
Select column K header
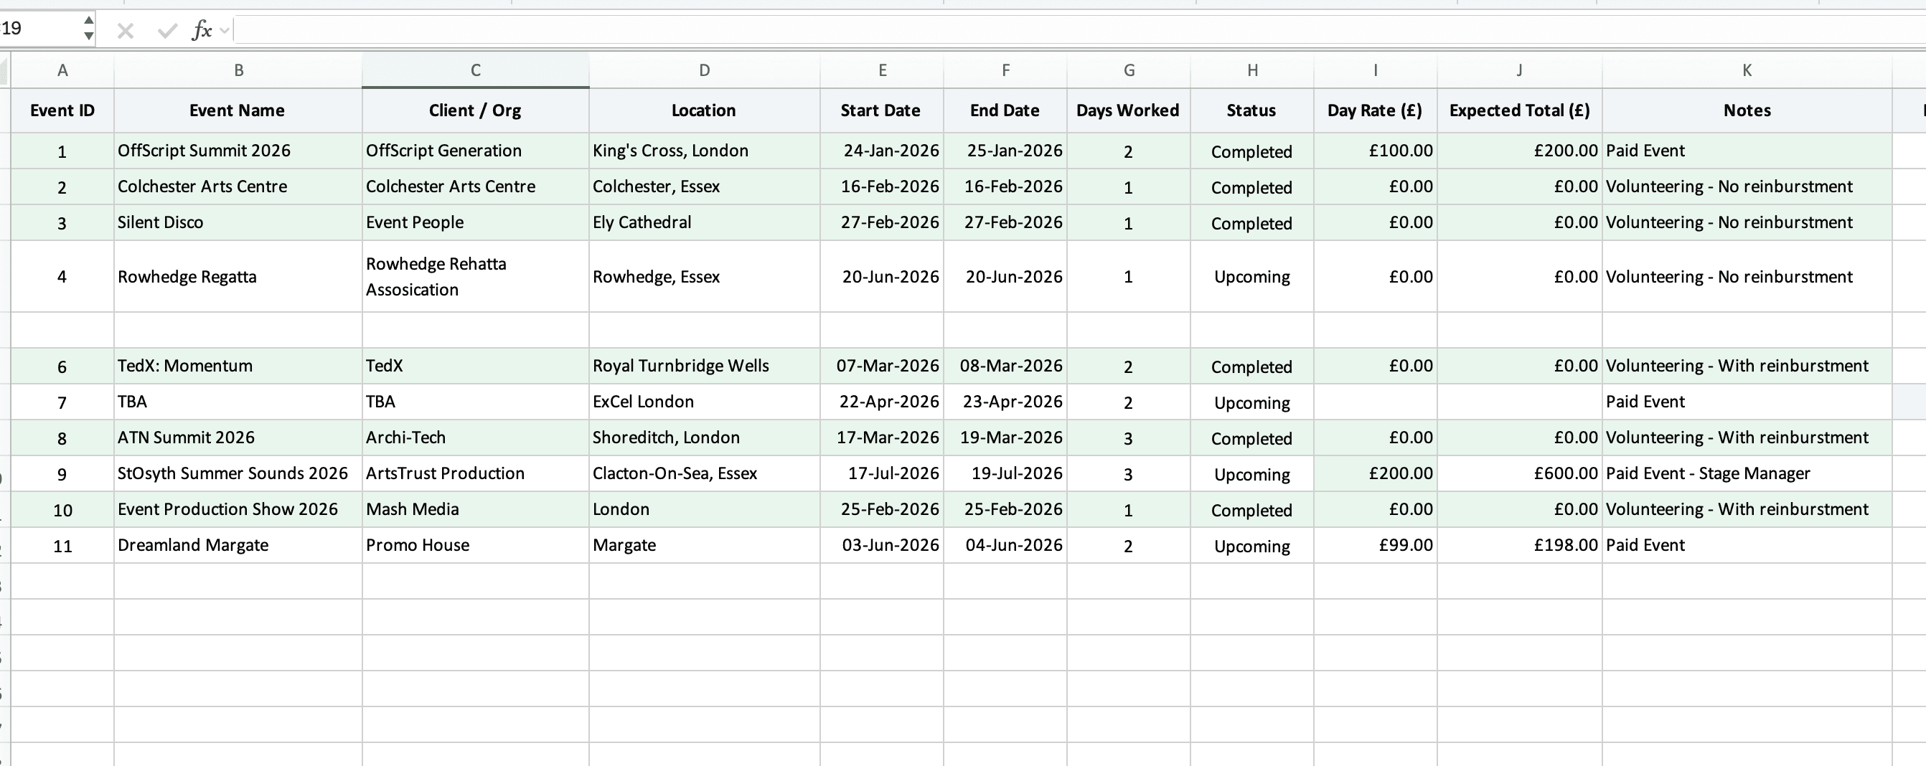pos(1747,70)
